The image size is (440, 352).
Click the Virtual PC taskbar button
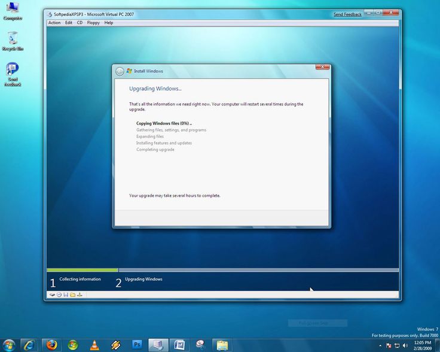coord(158,345)
